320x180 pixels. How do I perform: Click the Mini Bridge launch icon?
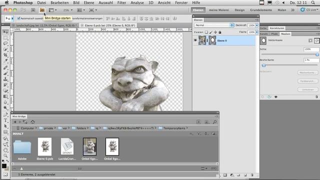pos(42,10)
